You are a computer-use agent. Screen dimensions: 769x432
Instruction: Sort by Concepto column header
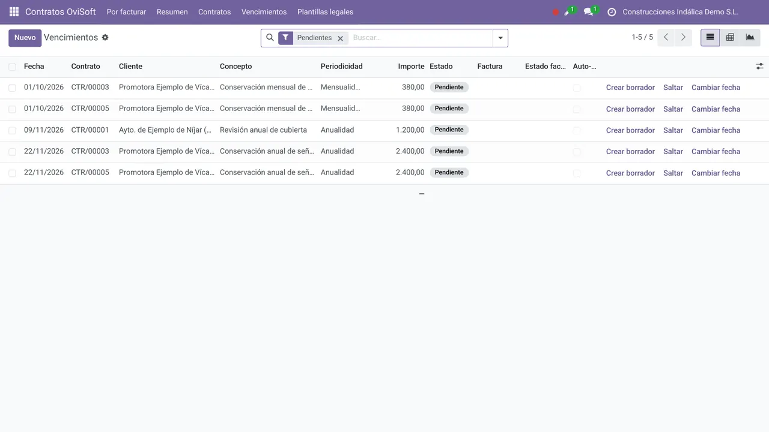[236, 66]
